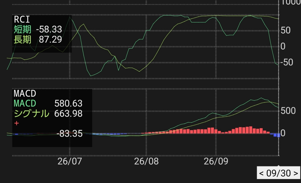Click the MACD panel title in white
Image resolution: width=301 pixels, height=183 pixels.
pos(25,93)
